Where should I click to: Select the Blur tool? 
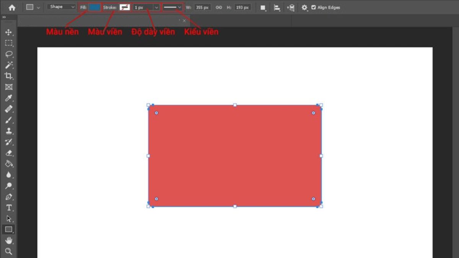8,175
